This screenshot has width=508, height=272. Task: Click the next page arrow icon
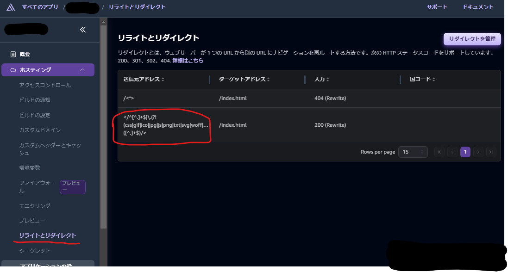[478, 152]
